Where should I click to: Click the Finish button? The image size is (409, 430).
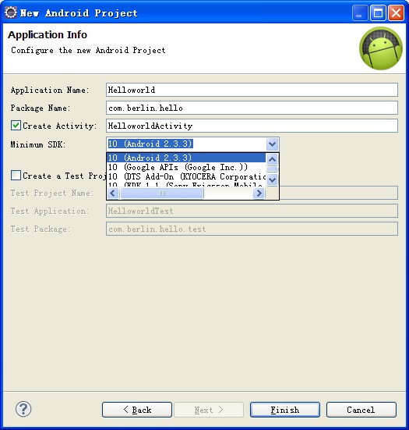click(284, 410)
